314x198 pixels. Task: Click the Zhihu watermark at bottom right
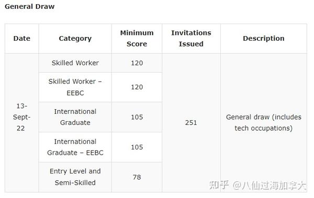(x=258, y=185)
